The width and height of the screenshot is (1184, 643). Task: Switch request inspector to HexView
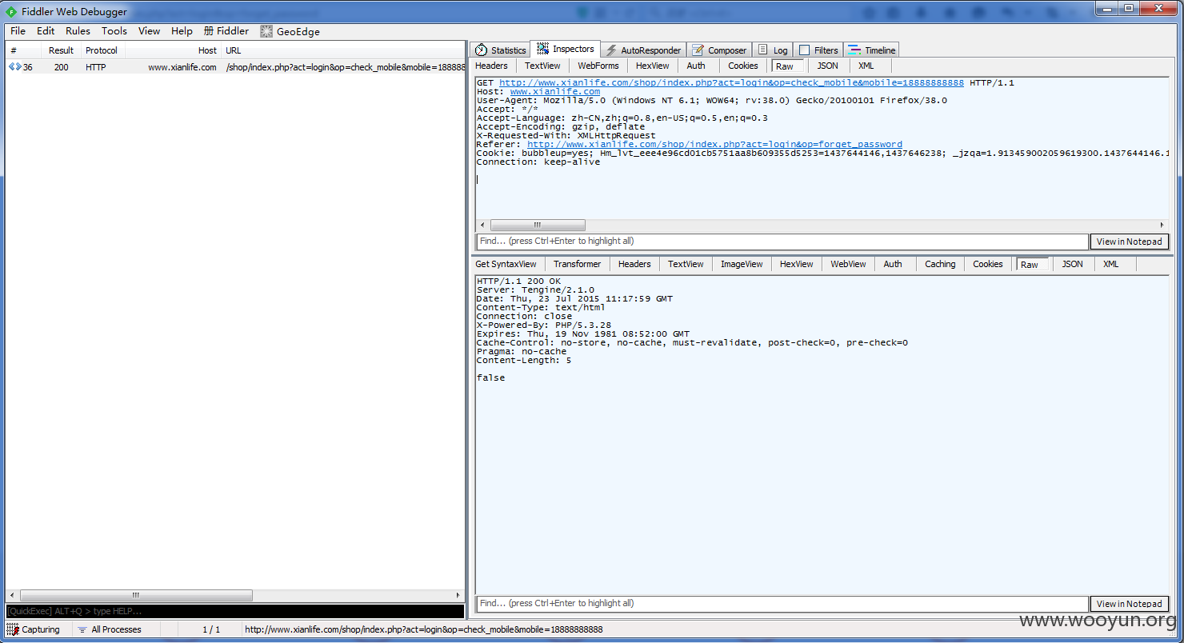point(653,66)
